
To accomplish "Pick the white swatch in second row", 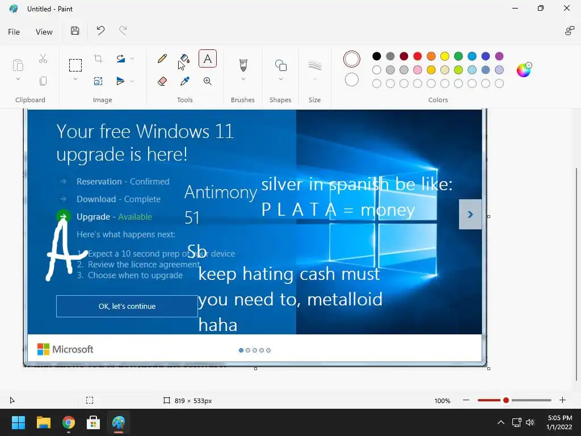I will point(377,70).
